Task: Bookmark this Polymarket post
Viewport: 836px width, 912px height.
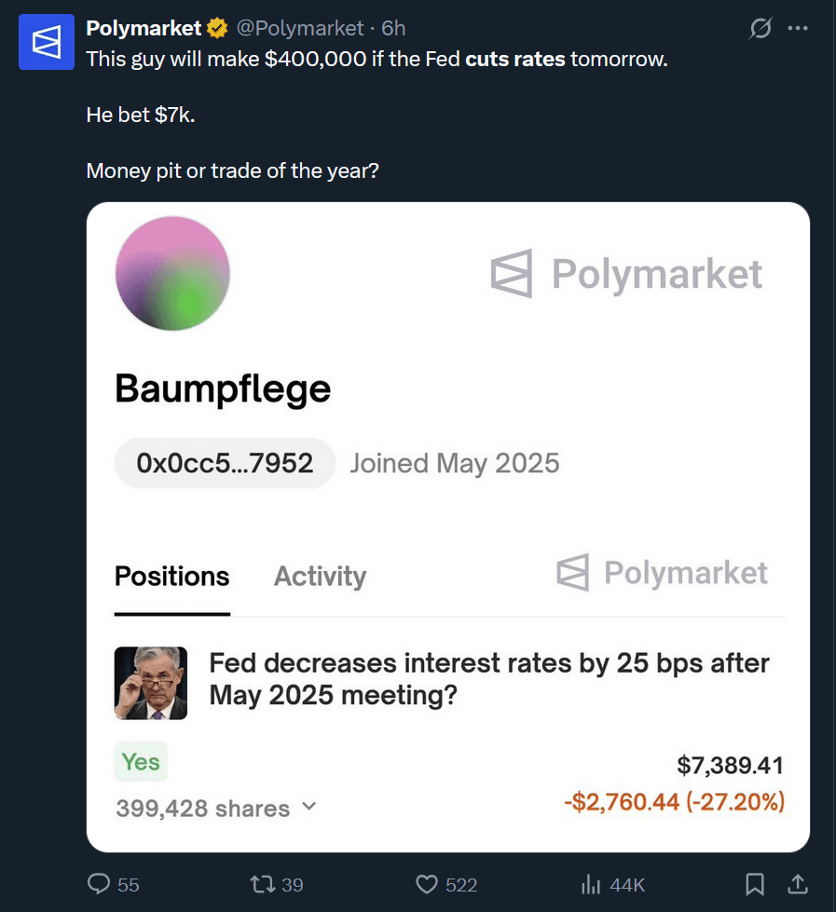Action: coord(756,884)
